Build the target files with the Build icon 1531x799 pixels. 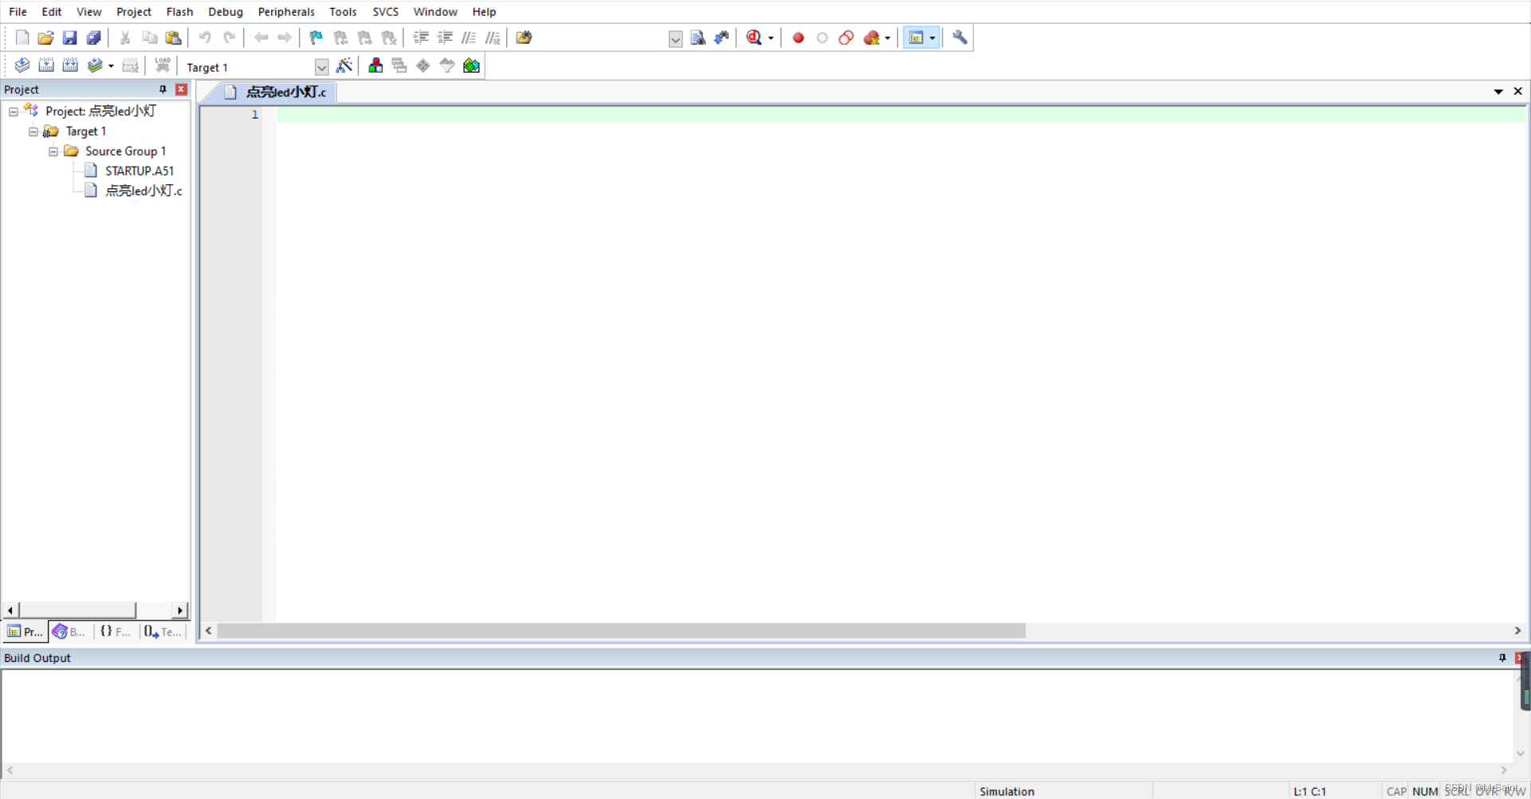[46, 65]
